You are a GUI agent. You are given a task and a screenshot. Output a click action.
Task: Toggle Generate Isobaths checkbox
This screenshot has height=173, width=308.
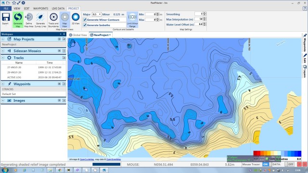[x=85, y=25]
